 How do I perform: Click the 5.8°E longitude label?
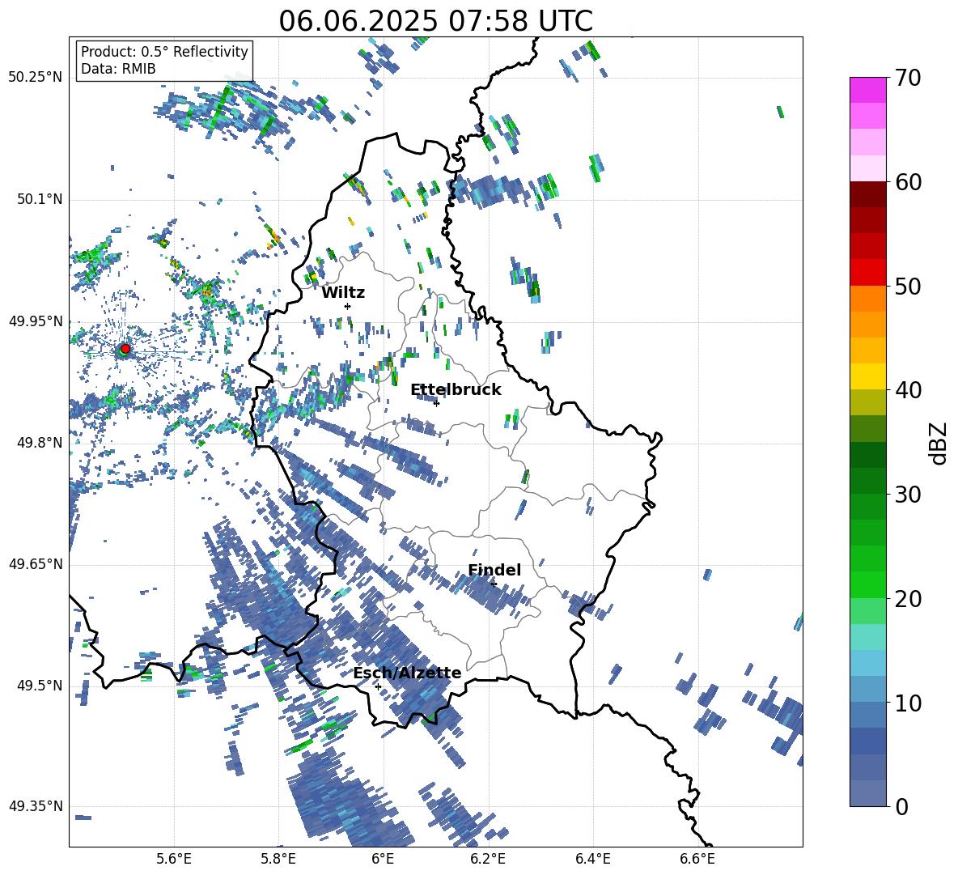[x=278, y=859]
